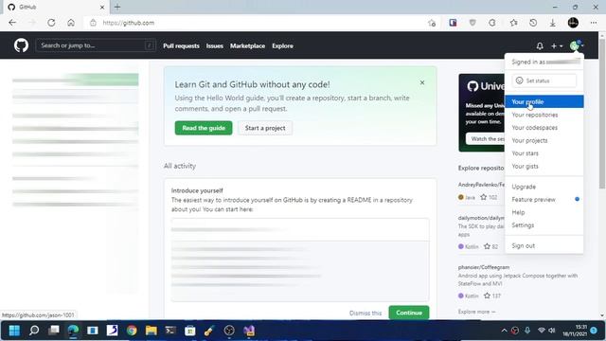Select Help in the user menu

click(544, 212)
